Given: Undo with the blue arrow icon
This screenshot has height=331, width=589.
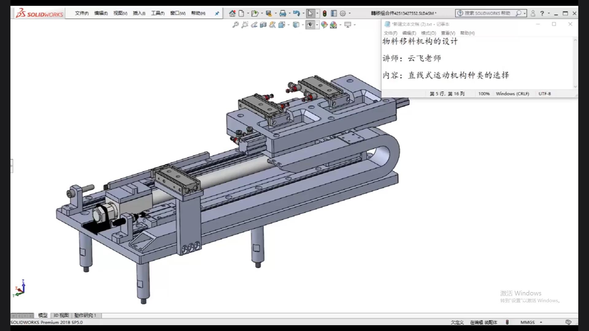Looking at the screenshot, I should click(x=296, y=13).
